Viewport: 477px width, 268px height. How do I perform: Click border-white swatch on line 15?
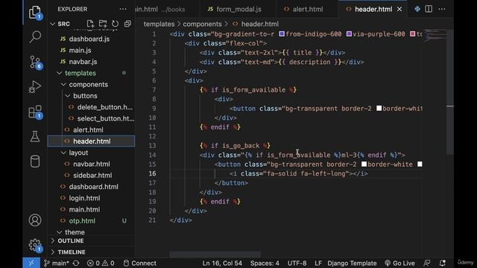click(x=364, y=165)
